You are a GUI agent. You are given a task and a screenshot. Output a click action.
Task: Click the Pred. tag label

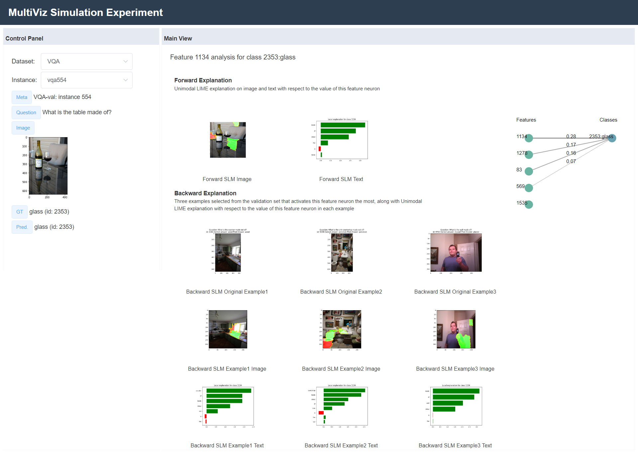pos(22,227)
